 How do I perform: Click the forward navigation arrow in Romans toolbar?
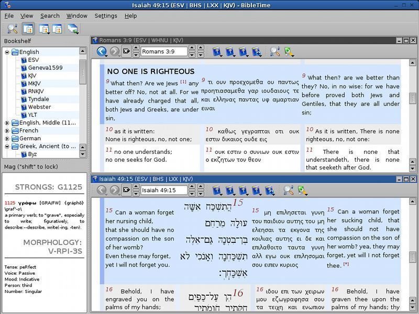tap(115, 51)
